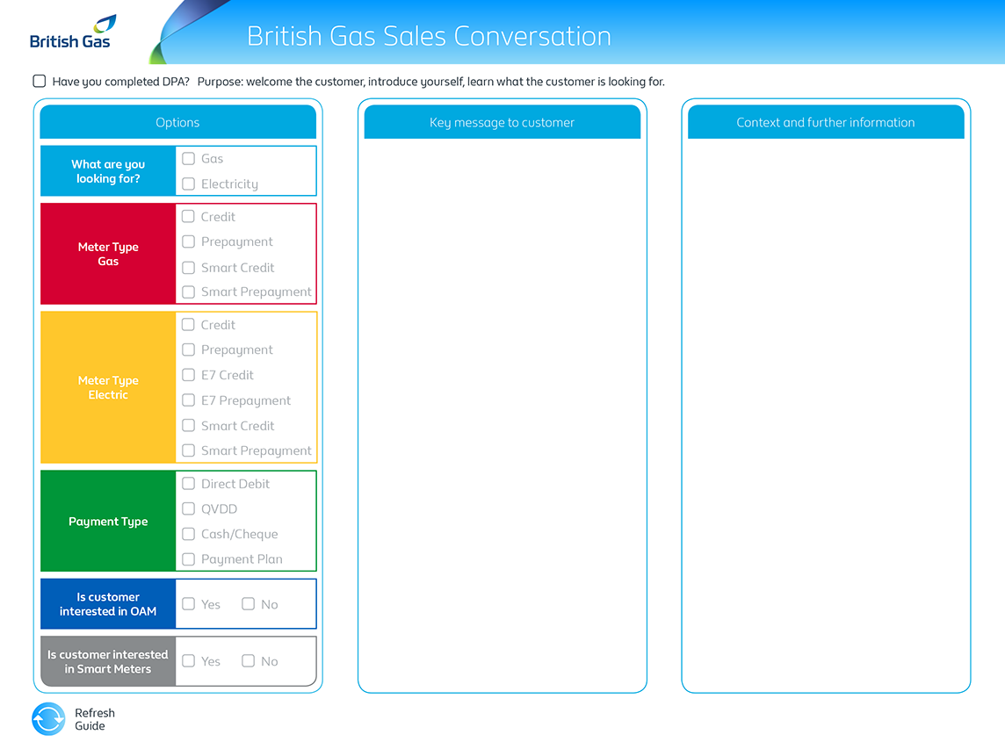This screenshot has height=742, width=1005.
Task: Select the 'Context and further information' header
Action: point(825,123)
